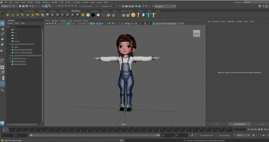Expand the CartoonFBXASC032Overalls node
The height and width of the screenshot is (142, 269).
click(10, 44)
